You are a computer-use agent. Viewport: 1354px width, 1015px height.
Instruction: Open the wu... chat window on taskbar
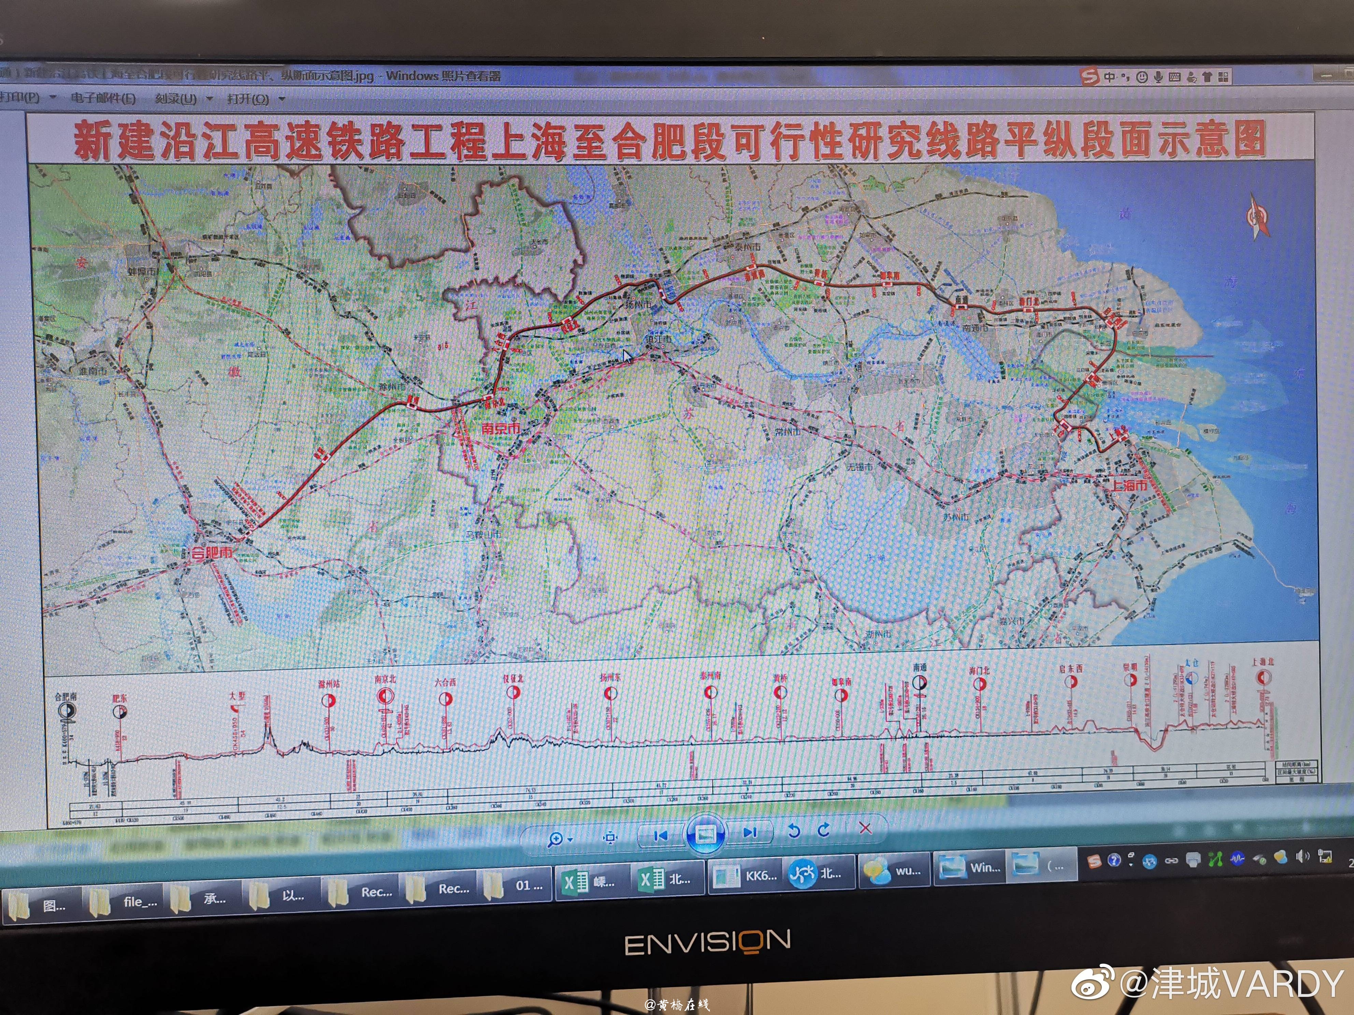click(x=894, y=870)
